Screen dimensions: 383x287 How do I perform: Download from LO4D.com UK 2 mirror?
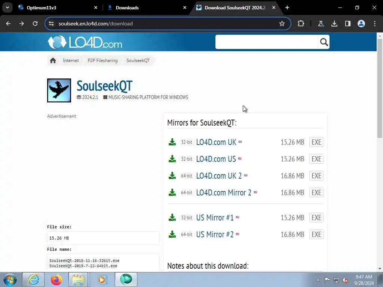click(219, 176)
